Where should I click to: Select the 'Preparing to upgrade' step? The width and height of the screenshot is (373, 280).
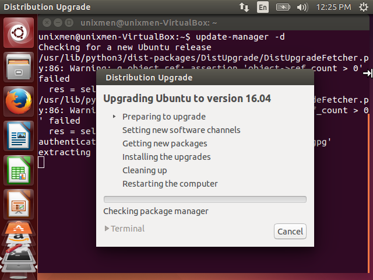[x=164, y=117]
